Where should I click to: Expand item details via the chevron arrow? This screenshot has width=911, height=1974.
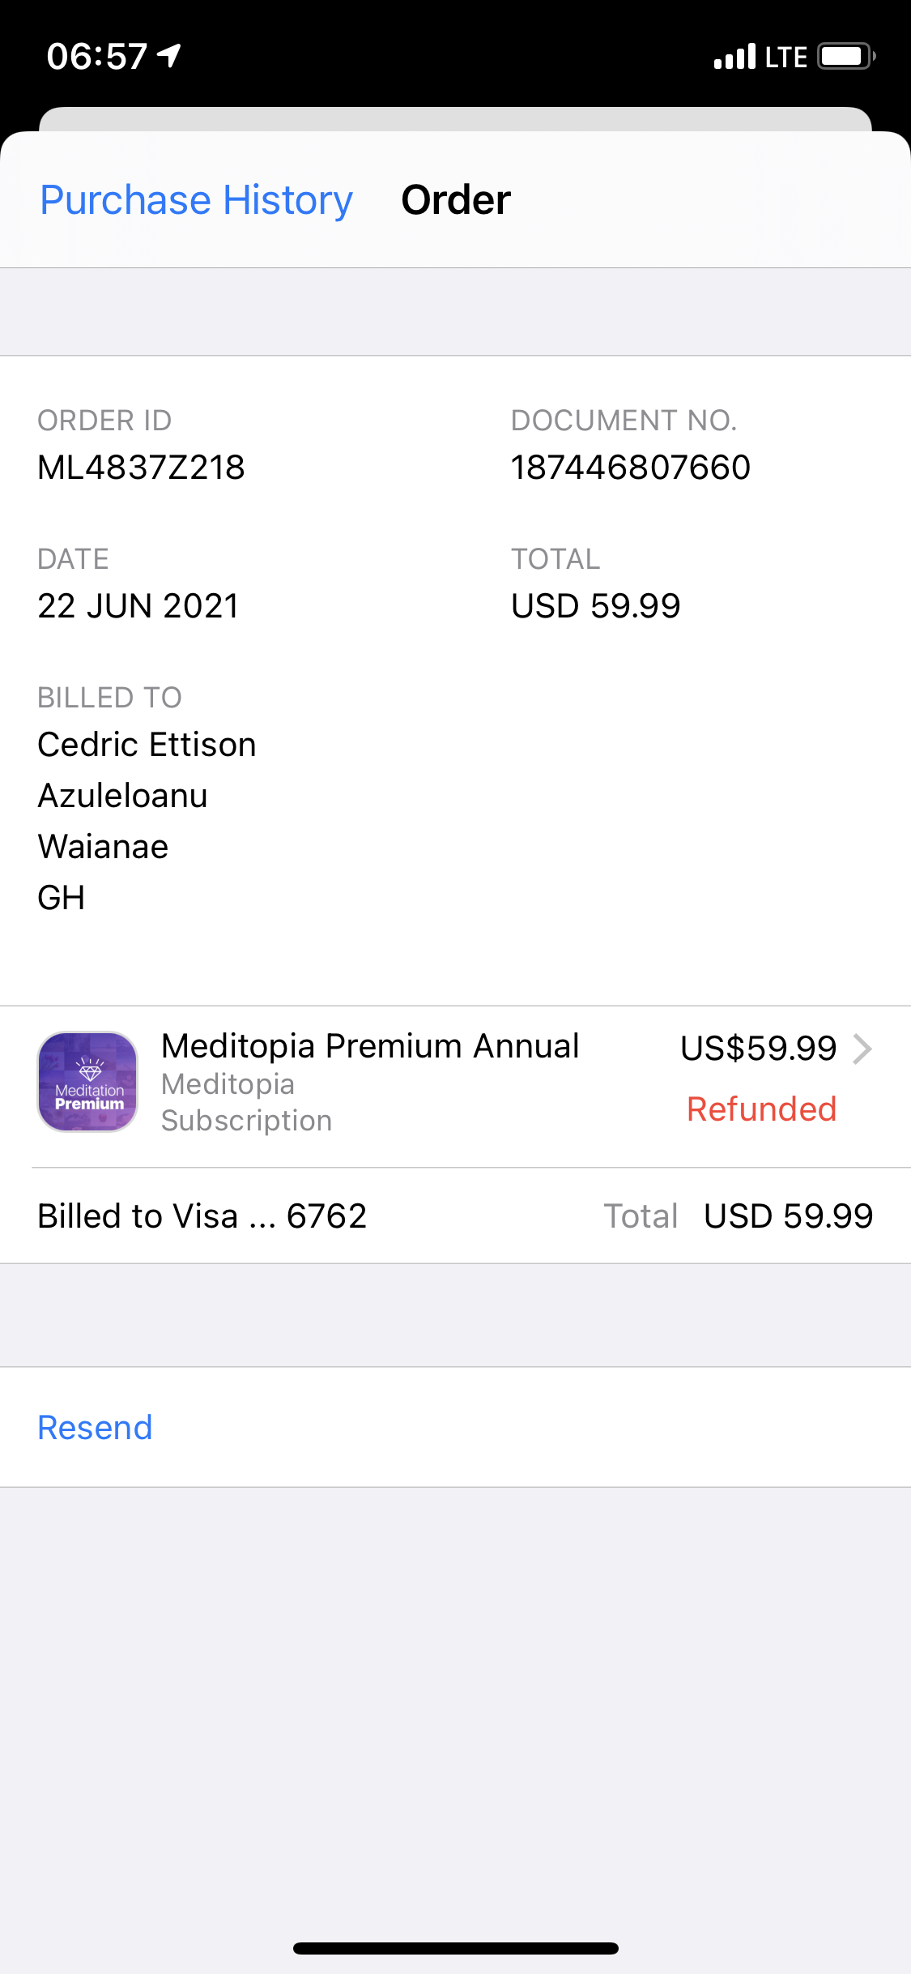(x=863, y=1049)
